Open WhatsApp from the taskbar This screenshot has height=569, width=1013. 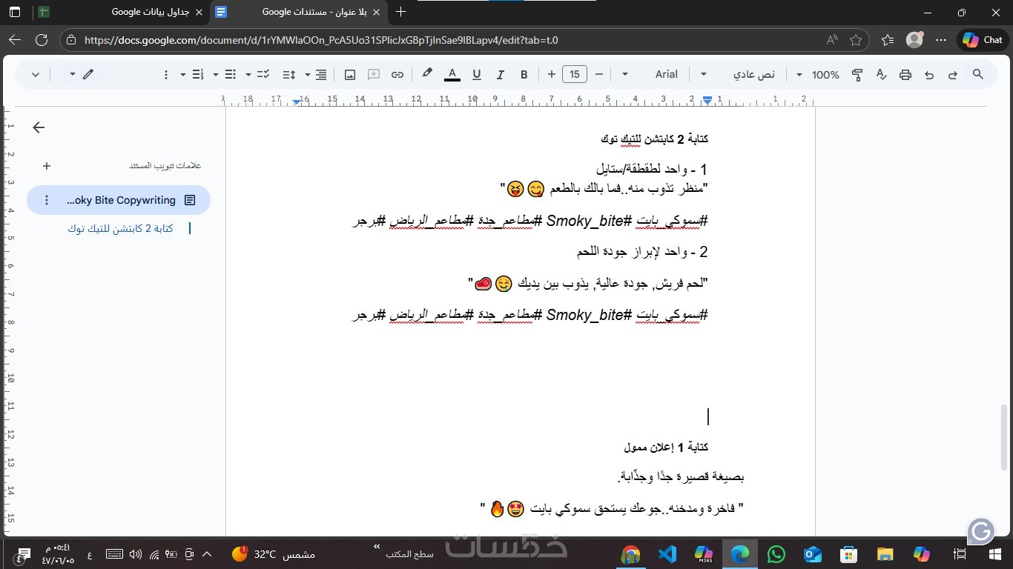776,554
